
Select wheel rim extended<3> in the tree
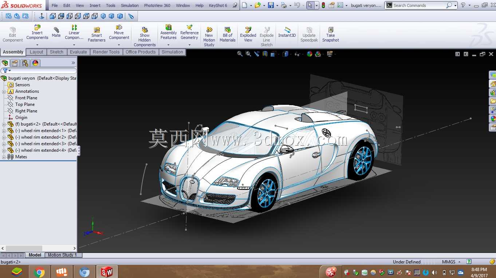(46, 144)
